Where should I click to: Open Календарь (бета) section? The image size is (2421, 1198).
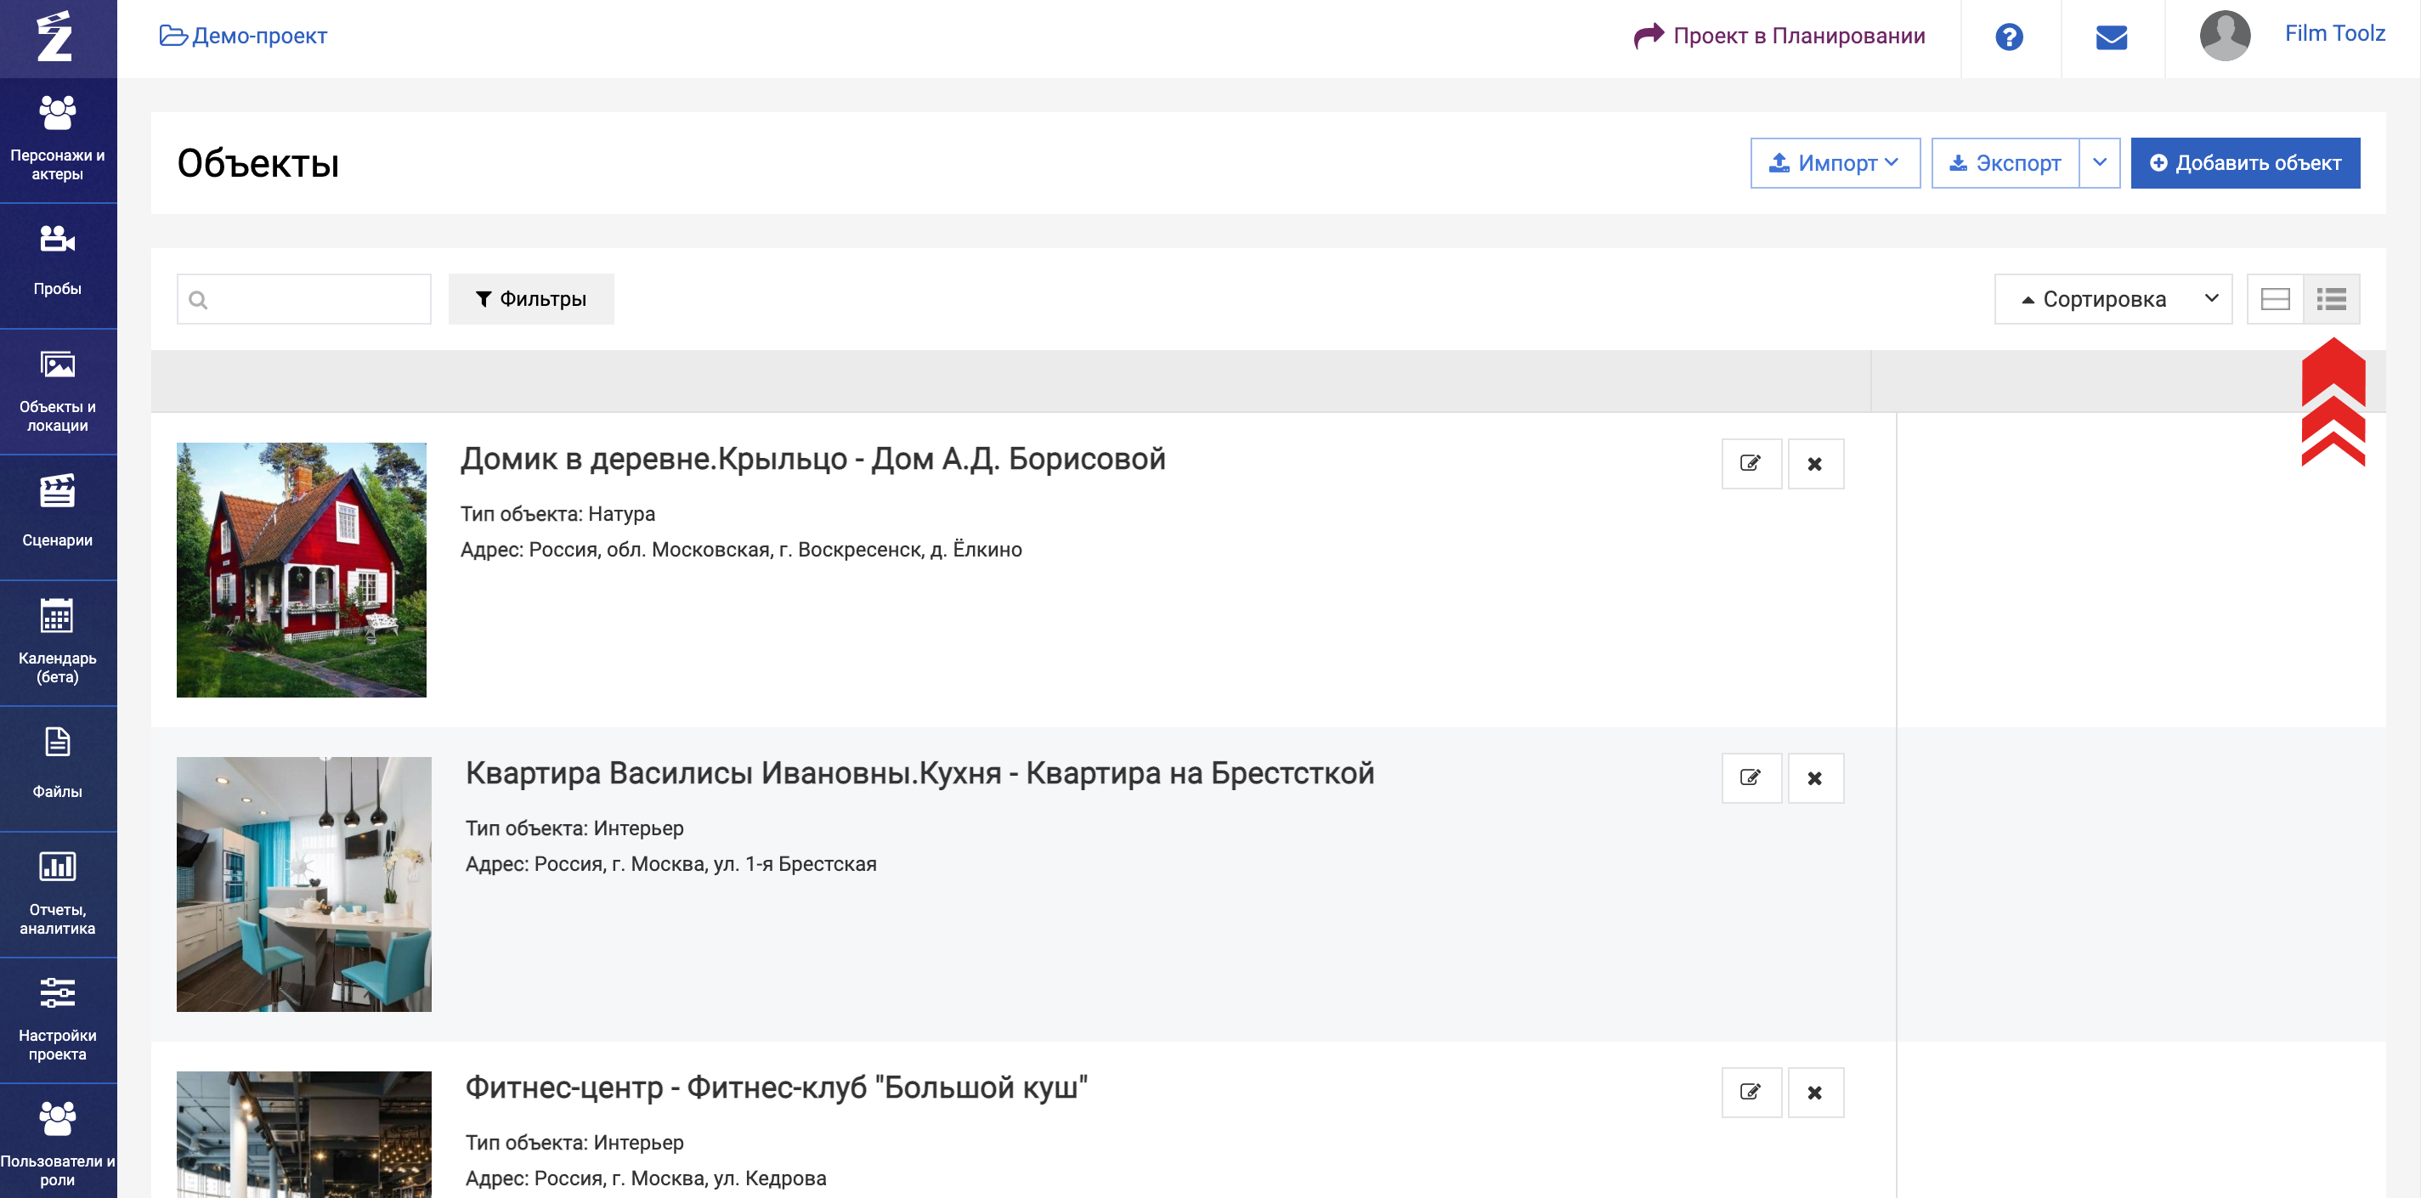(x=57, y=644)
